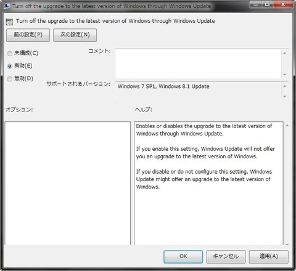The height and width of the screenshot is (271, 296).
Task: Click the policy name heading text
Action: point(115,21)
